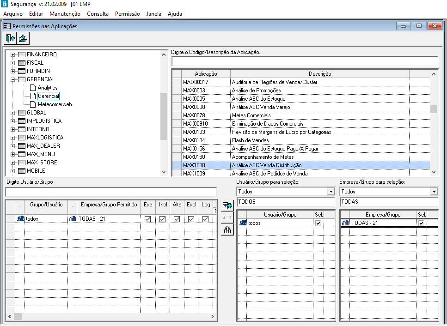Click company icon beside TODAS - 21 in permissions grid

point(73,219)
